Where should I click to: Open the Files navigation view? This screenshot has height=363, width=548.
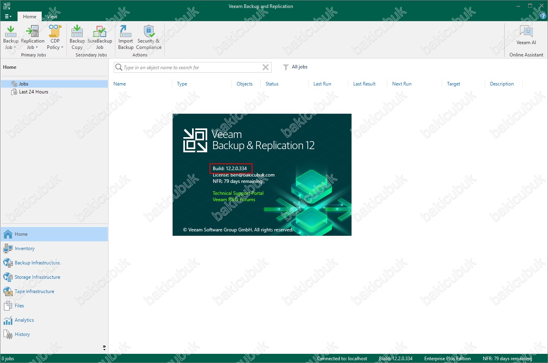54,306
